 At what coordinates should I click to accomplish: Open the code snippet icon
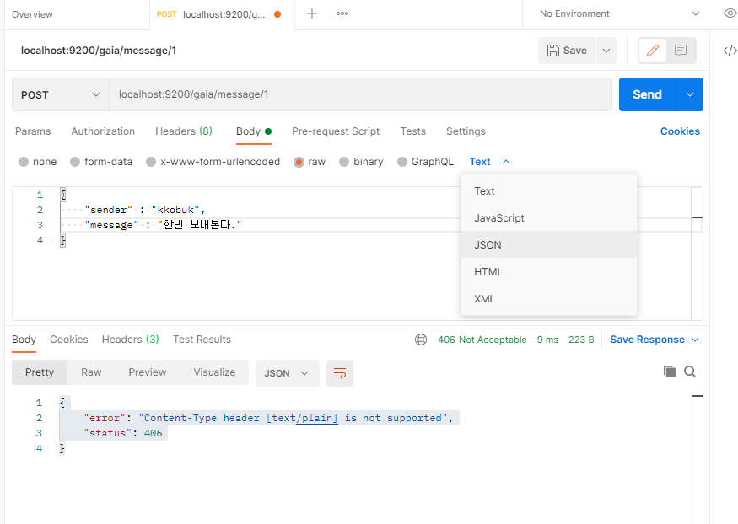click(x=730, y=51)
